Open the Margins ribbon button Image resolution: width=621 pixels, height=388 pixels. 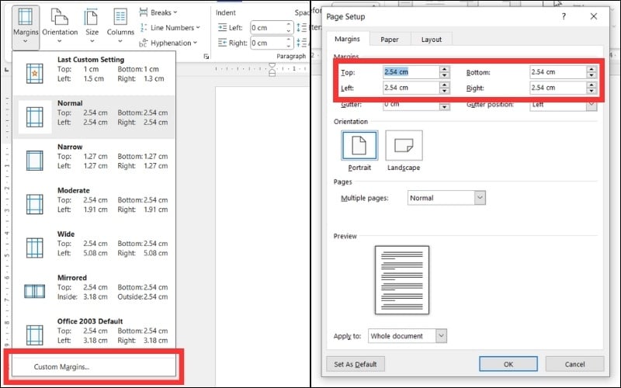[x=26, y=27]
